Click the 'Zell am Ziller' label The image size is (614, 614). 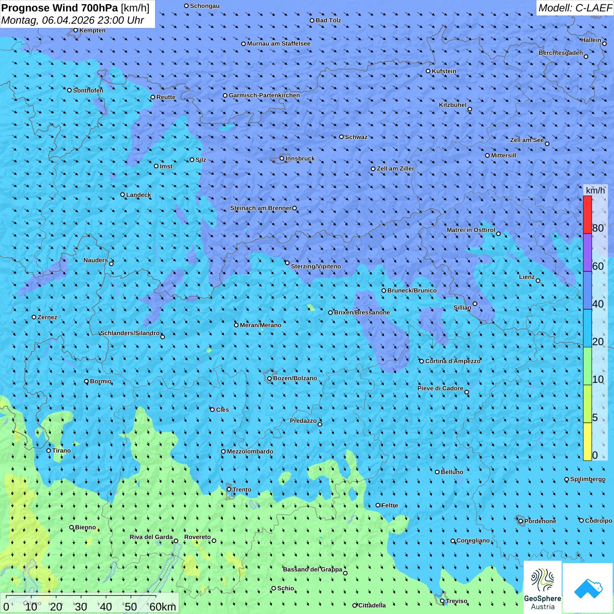(396, 168)
